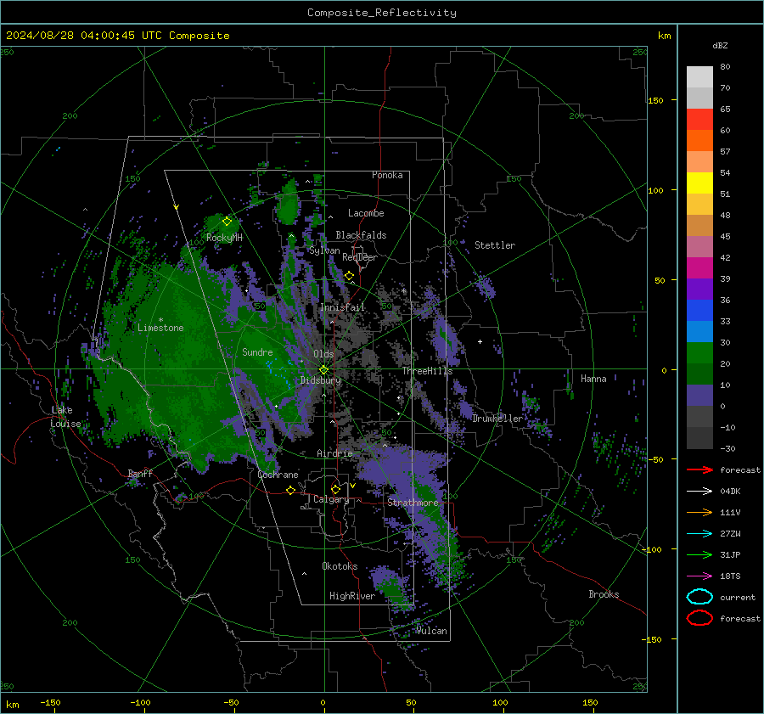
Task: Click the Banff town label
Action: [x=140, y=473]
